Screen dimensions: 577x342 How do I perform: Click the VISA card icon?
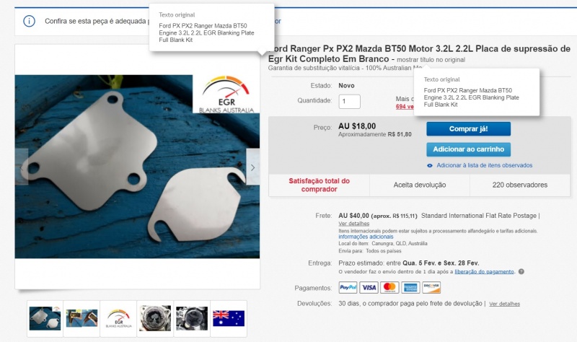(369, 287)
